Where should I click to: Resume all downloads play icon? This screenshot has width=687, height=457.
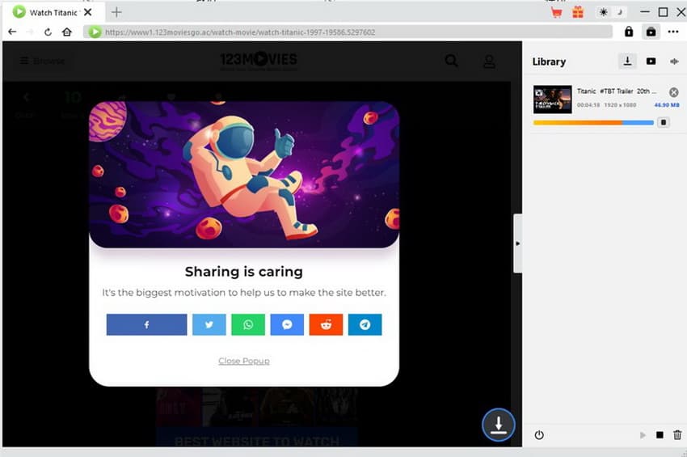point(643,435)
